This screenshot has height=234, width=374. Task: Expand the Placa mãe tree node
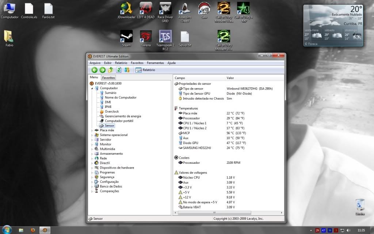(x=92, y=130)
